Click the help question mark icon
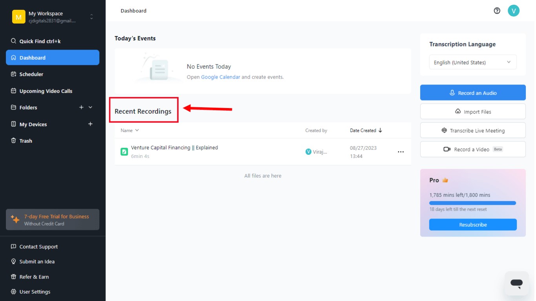 (497, 11)
